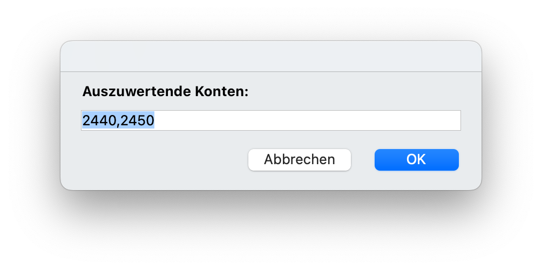Place cursor in empty part of text field
Screen dimensions: 542x270
pyautogui.click(x=308, y=120)
